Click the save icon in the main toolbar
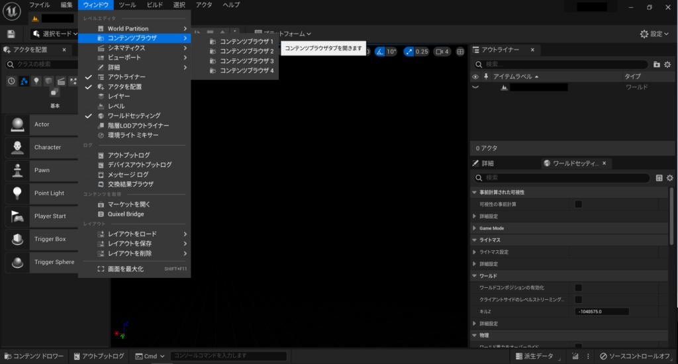Viewport: 678px width, 364px height. 11,34
